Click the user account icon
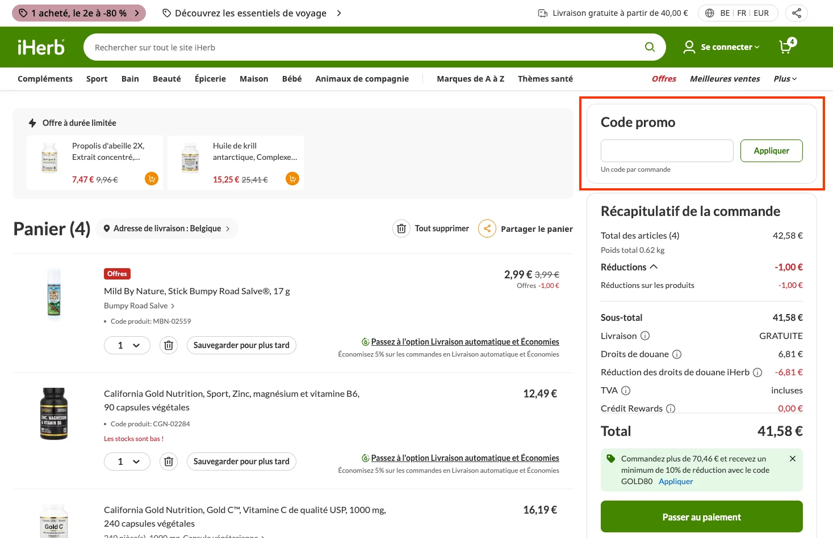Screen dimensions: 833x538 click(x=689, y=47)
